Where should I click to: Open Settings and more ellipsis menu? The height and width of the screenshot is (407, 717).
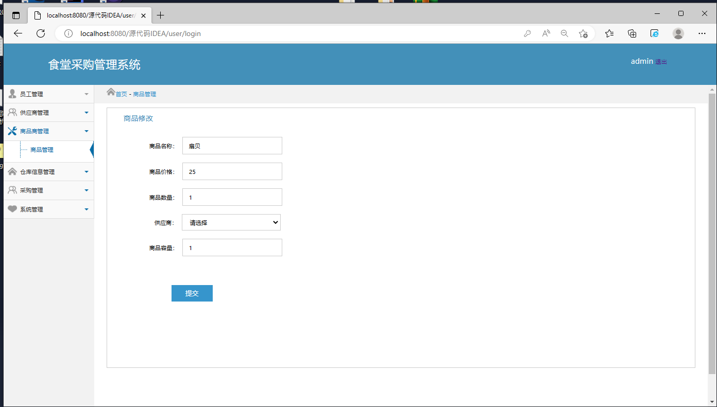702,33
